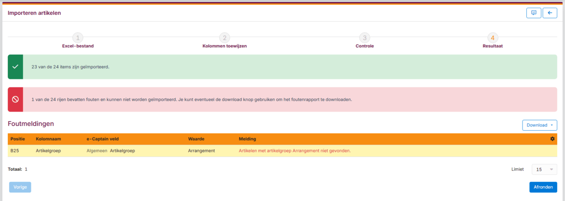Click the Foutmeldingen heading
Viewport: 565px width, 201px height.
(x=31, y=124)
